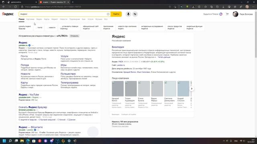Select the 'список продуктов яндекса' suggestion chip
Image resolution: width=257 pixels, height=144 pixels.
tap(175, 28)
